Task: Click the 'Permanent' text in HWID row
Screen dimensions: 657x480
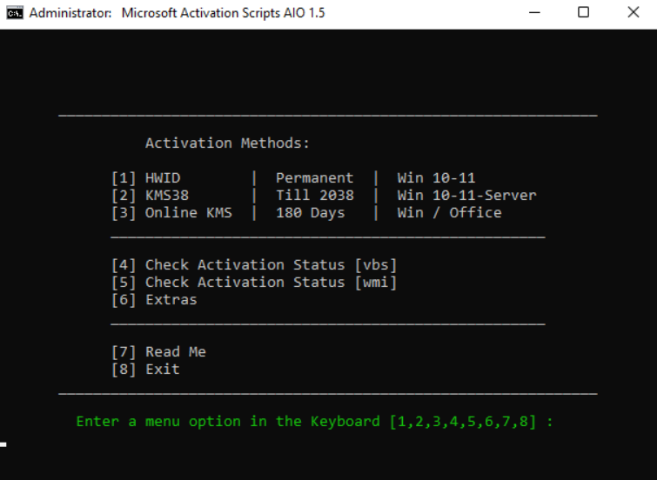Action: [314, 178]
